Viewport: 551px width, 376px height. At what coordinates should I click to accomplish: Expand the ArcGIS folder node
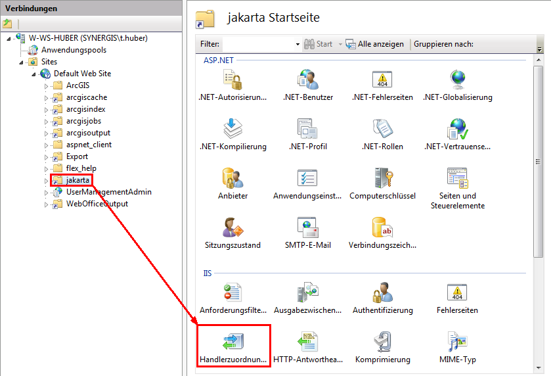click(46, 86)
